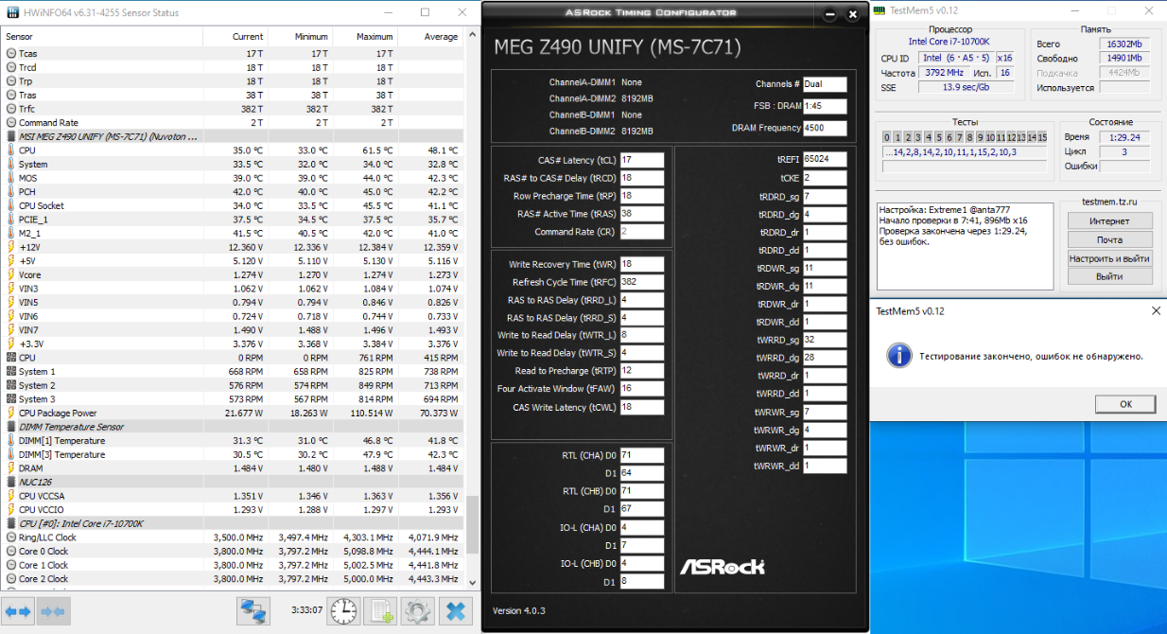The width and height of the screenshot is (1167, 634).
Task: Click test number 0 box in TestMem5
Action: click(888, 137)
